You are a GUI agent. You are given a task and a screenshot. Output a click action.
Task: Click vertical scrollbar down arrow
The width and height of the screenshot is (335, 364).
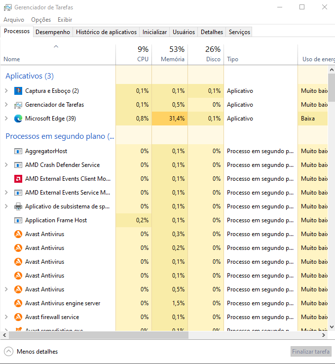tap(332, 327)
